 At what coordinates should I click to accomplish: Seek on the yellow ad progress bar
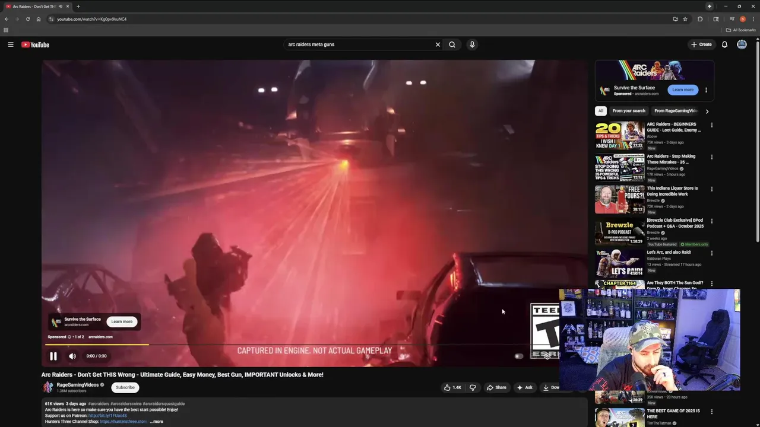pos(98,345)
